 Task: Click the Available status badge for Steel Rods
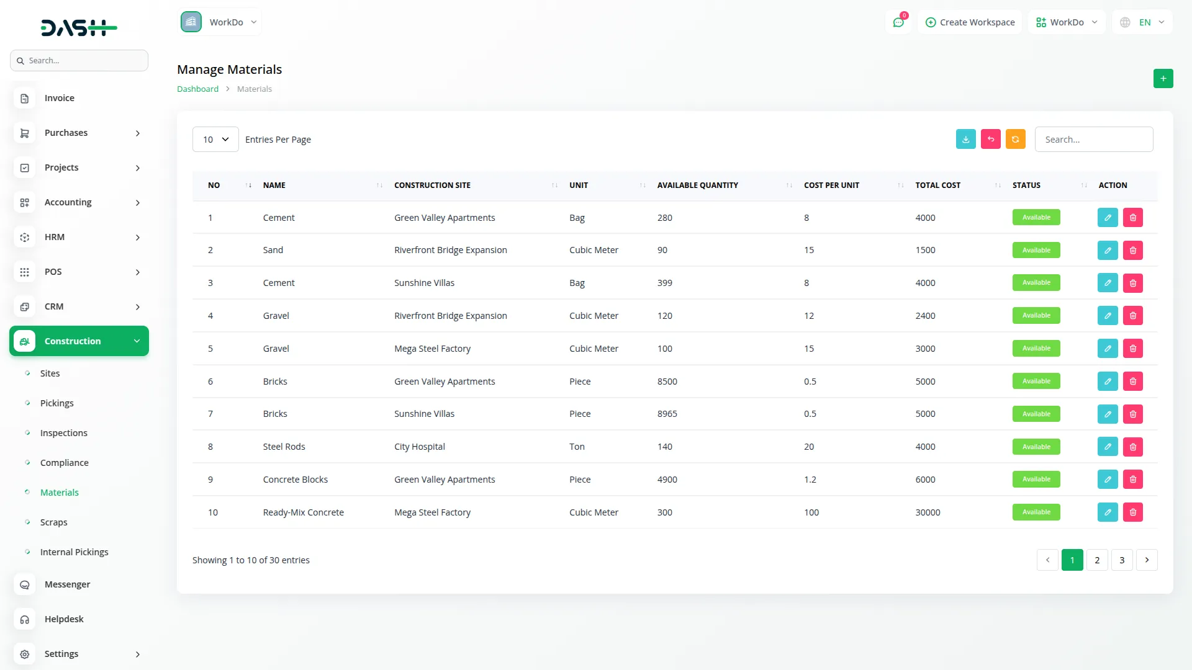(1036, 447)
